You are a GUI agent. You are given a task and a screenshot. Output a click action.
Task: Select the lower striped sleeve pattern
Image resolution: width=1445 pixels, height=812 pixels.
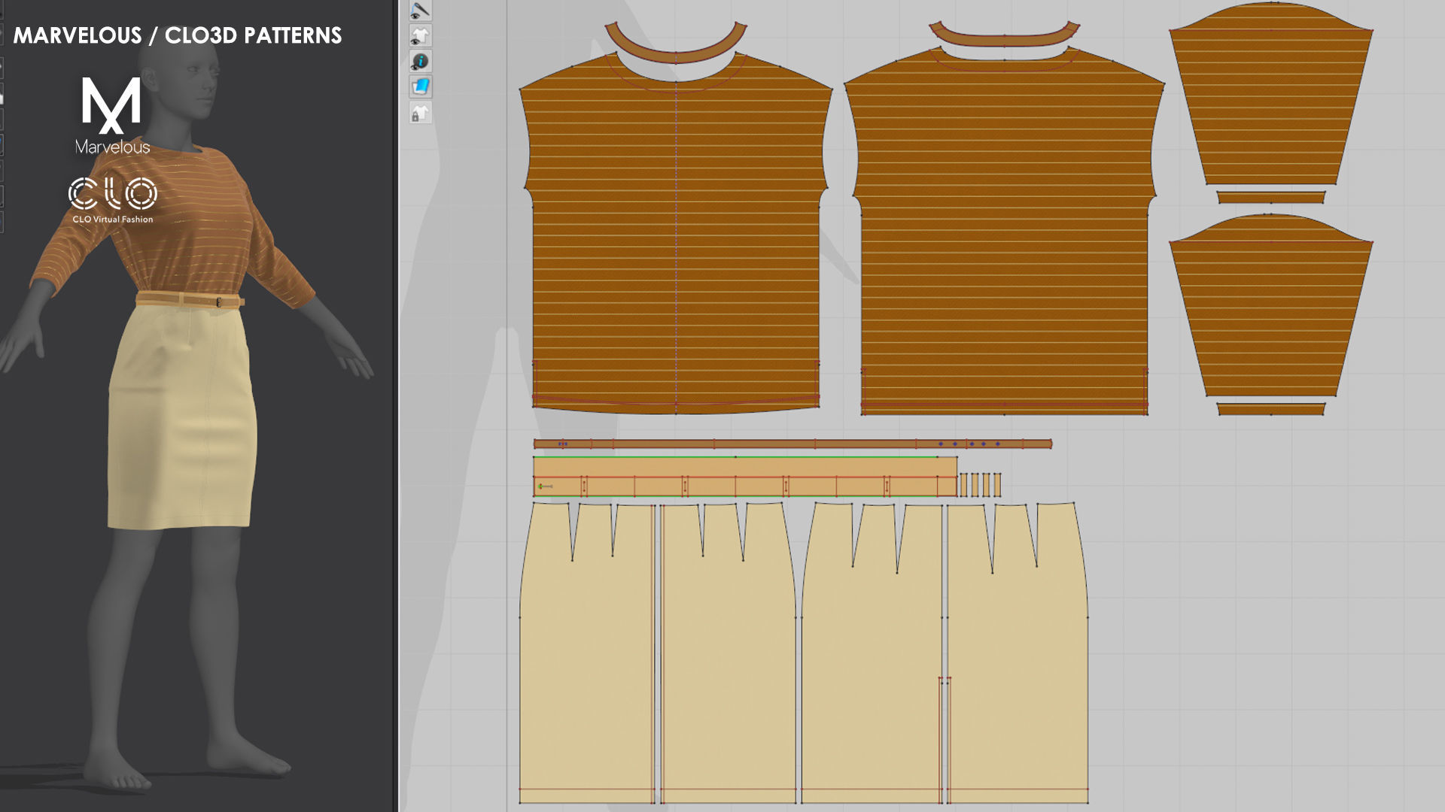(x=1270, y=308)
